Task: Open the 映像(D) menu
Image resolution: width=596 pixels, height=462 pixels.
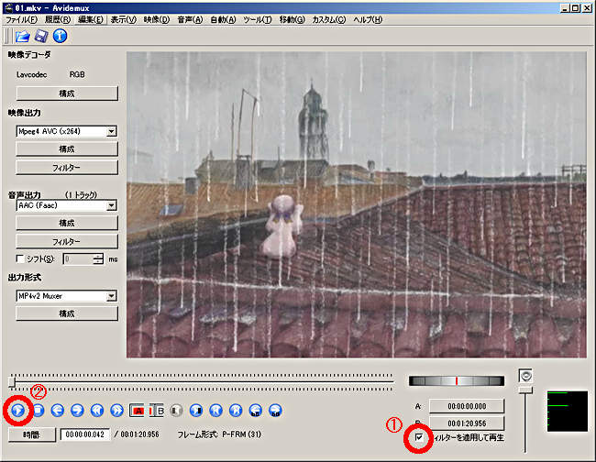Action: pyautogui.click(x=157, y=19)
